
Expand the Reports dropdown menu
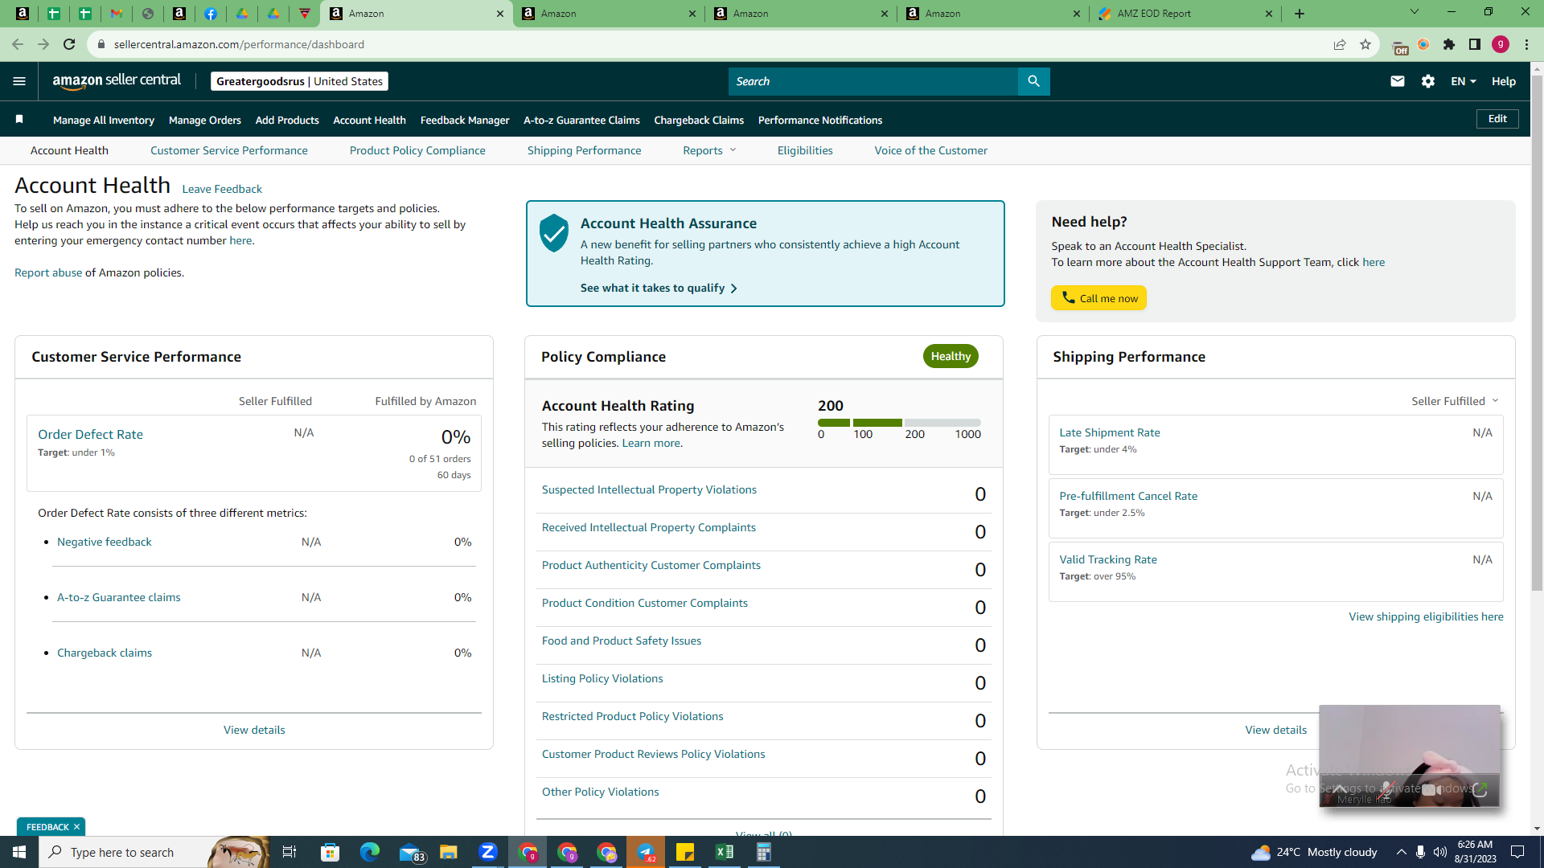coord(709,150)
